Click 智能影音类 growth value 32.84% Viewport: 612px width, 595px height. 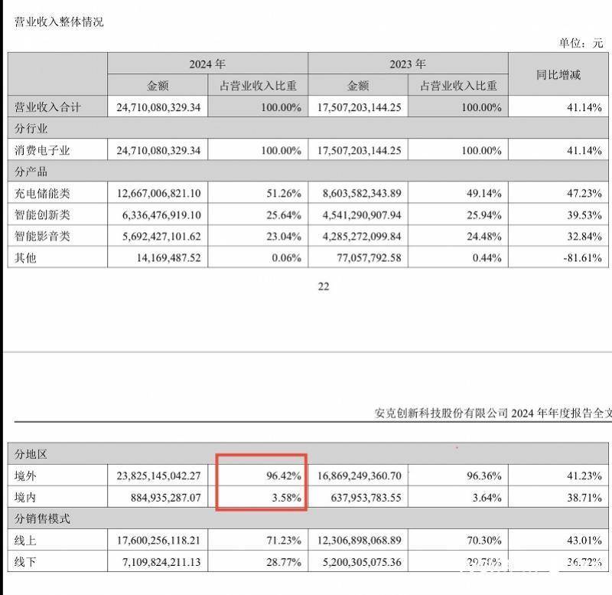pyautogui.click(x=584, y=237)
